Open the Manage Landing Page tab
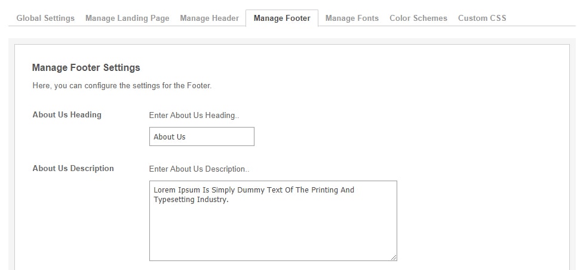The height and width of the screenshot is (270, 583). coord(127,18)
